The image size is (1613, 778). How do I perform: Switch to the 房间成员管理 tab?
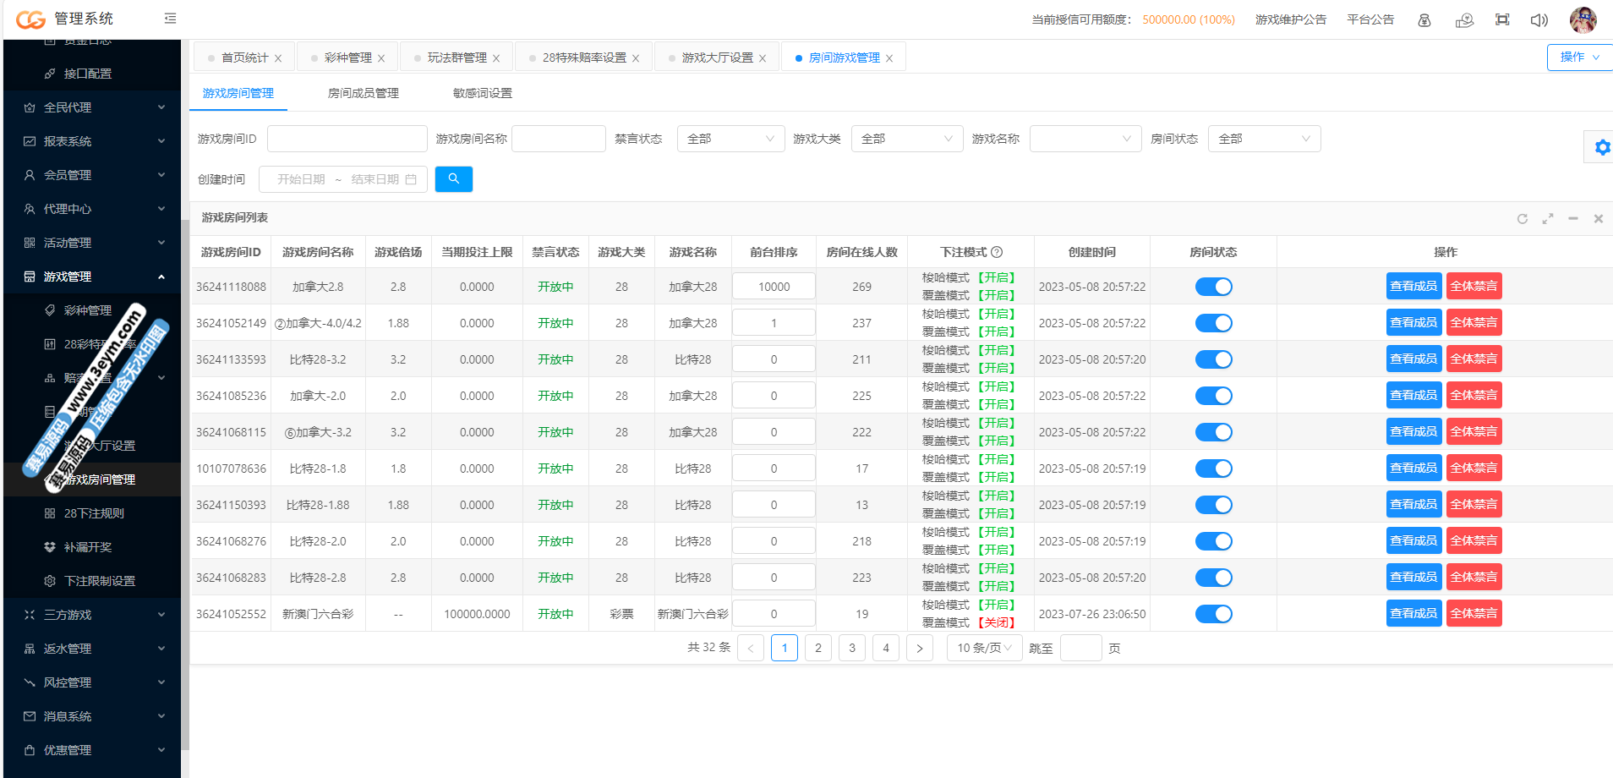pos(363,93)
